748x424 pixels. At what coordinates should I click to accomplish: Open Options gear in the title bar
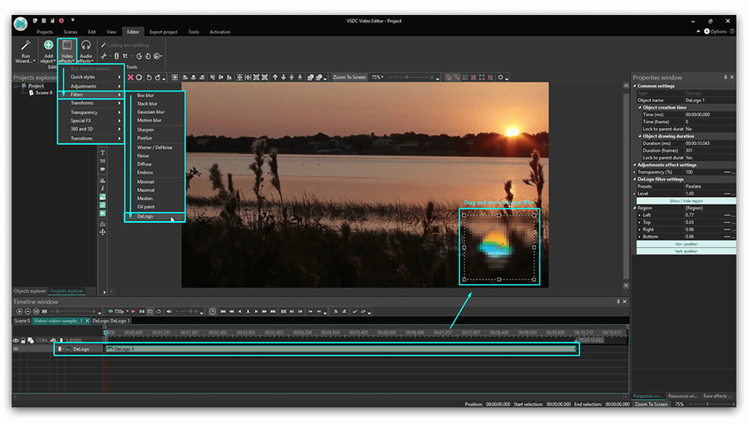705,32
